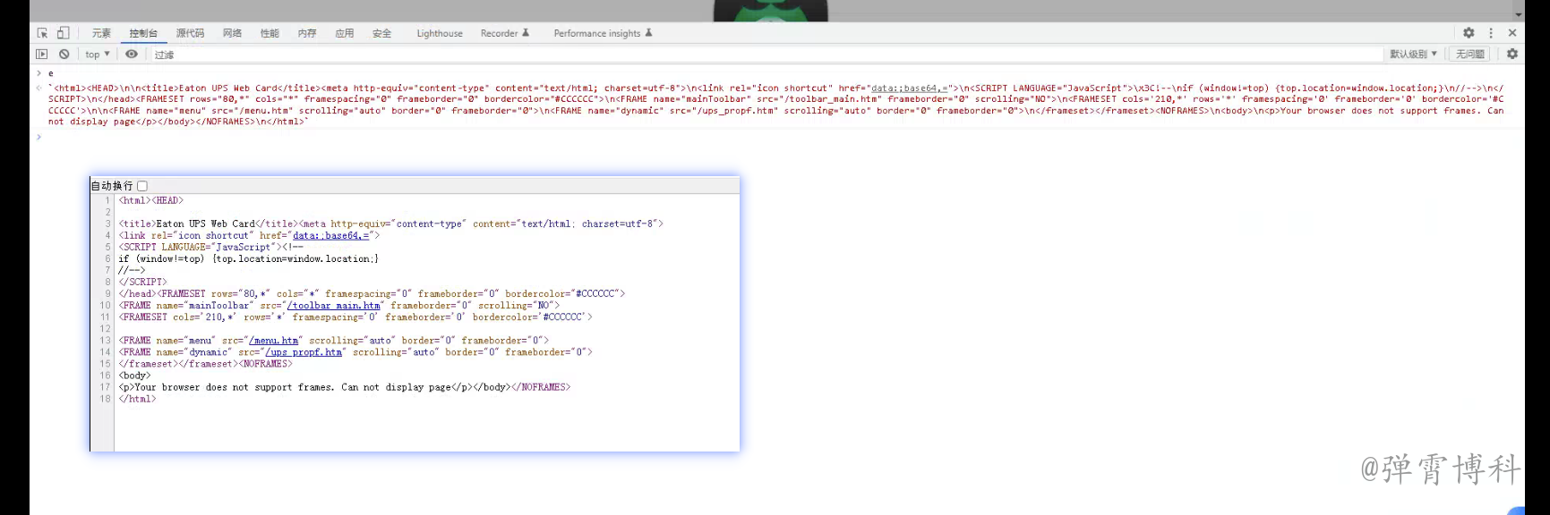Open the 安全 tab
1550x515 pixels.
coord(382,33)
